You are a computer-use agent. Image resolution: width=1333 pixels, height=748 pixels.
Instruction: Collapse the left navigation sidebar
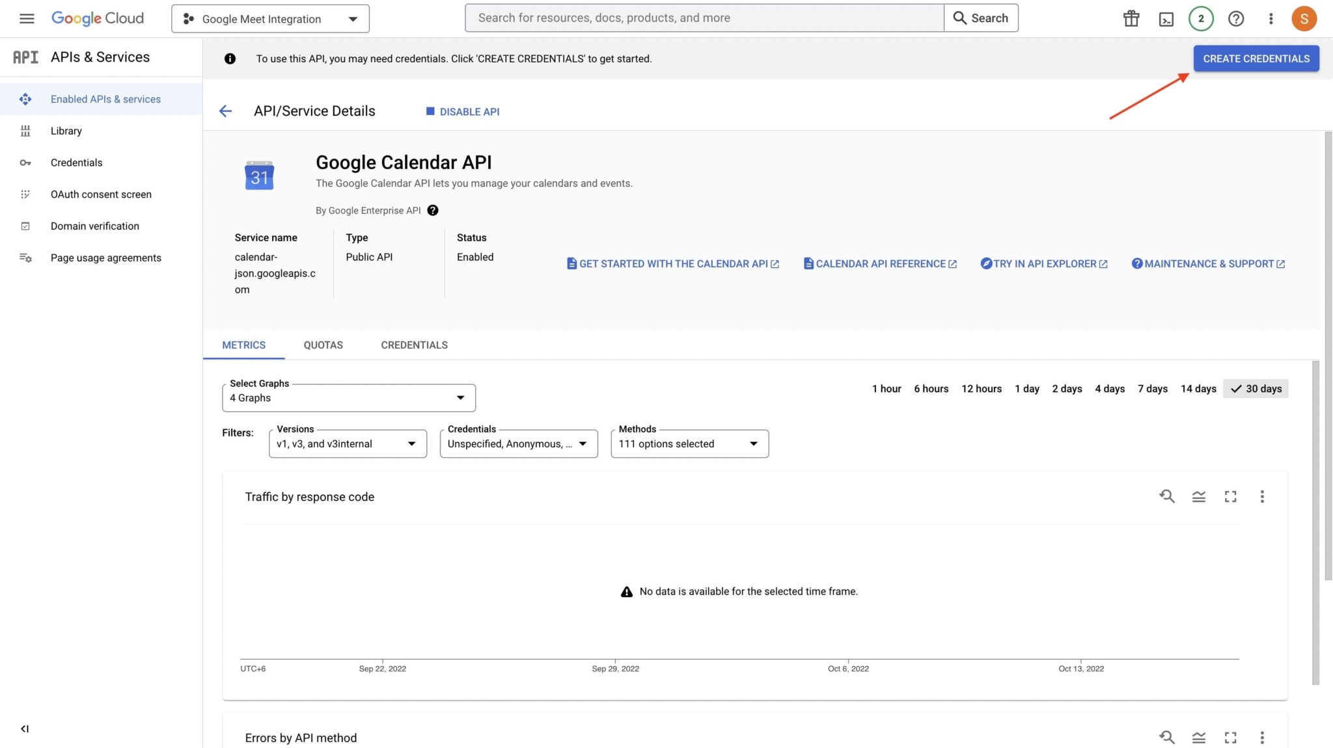pyautogui.click(x=25, y=728)
